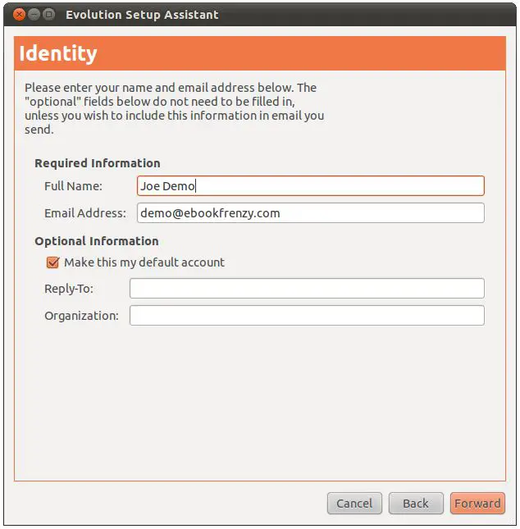Uncheck the default account checkbox
This screenshot has width=520, height=529.
(53, 262)
